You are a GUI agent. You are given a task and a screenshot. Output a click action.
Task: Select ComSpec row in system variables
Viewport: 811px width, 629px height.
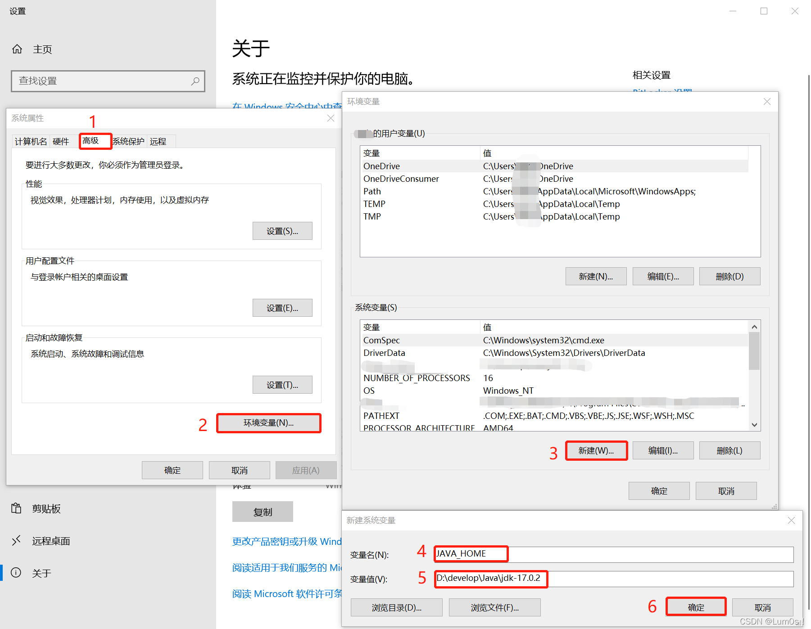(554, 340)
